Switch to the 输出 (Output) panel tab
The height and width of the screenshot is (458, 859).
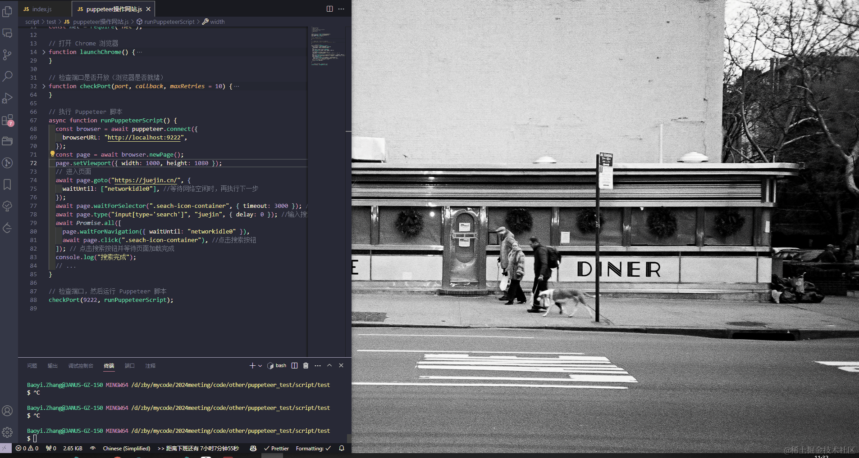click(x=53, y=366)
